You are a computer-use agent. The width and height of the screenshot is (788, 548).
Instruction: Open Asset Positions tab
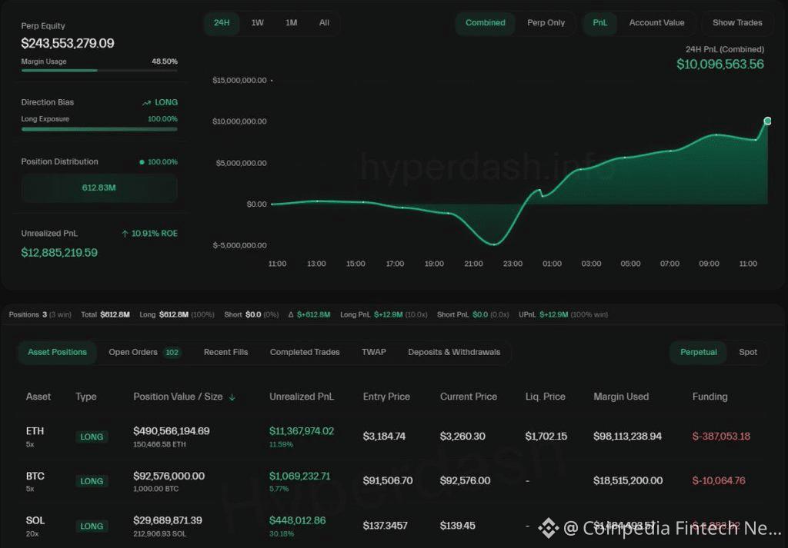[57, 352]
